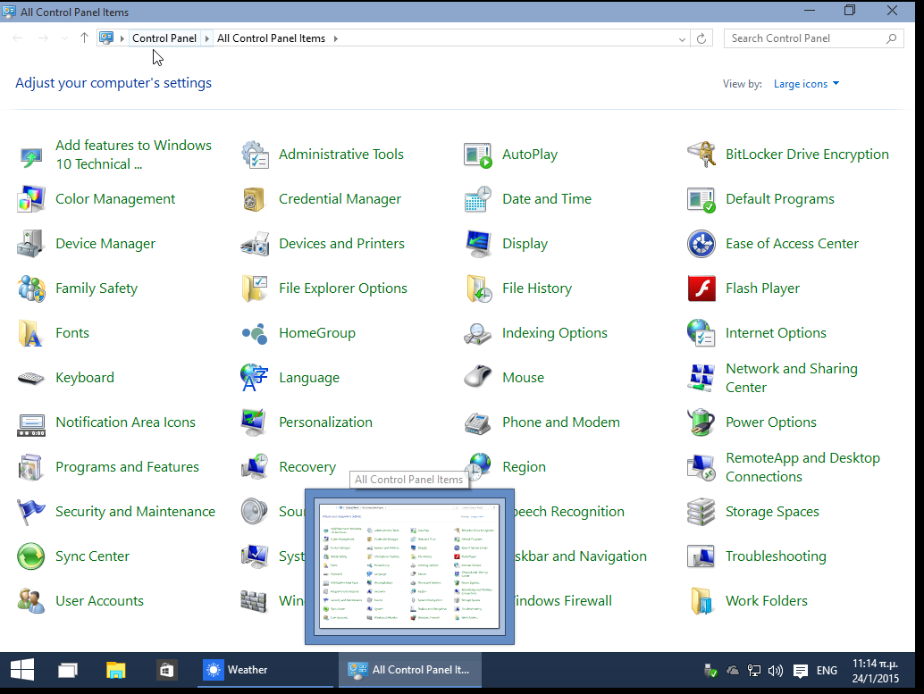Expand the View by Large icons dropdown
924x694 pixels.
806,84
